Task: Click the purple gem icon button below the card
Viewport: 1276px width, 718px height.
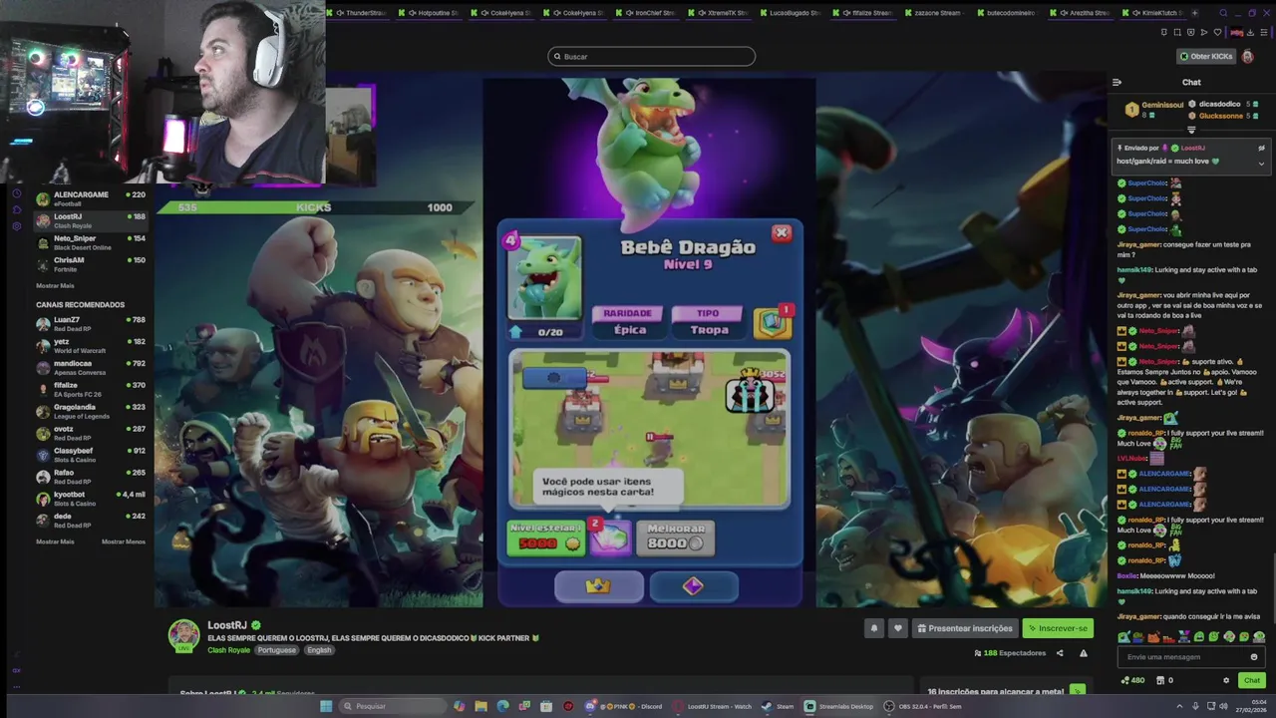Action: click(694, 586)
